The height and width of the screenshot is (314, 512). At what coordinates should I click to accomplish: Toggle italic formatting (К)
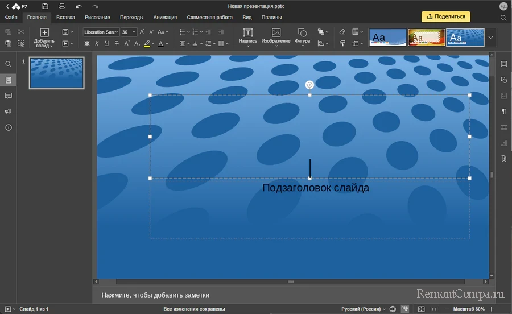97,43
